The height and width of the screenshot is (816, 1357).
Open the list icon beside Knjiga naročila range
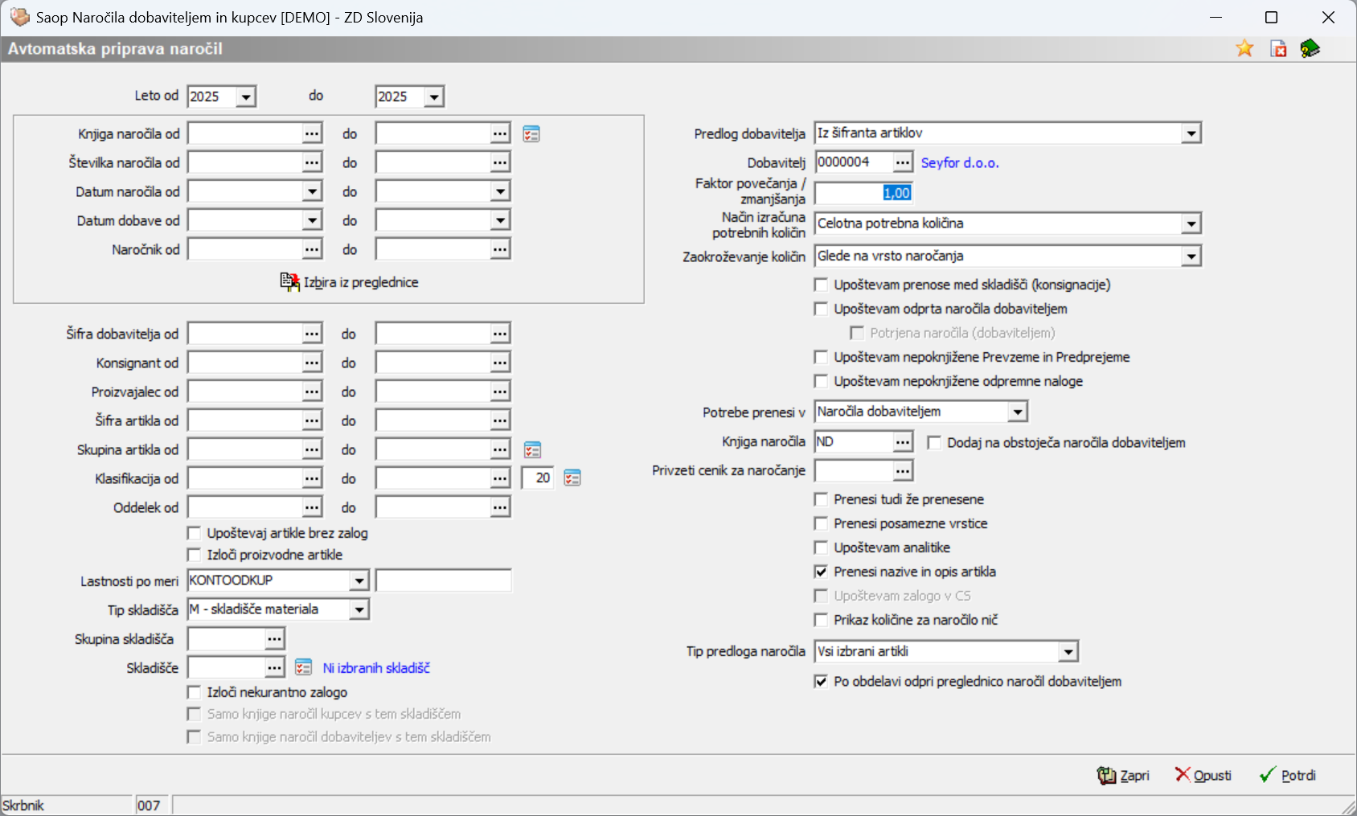[x=531, y=133]
